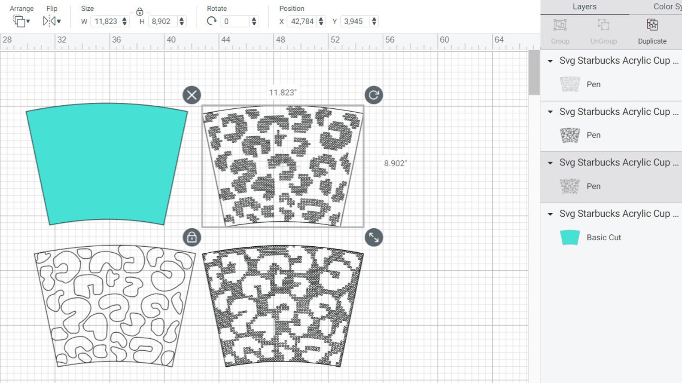The height and width of the screenshot is (383, 682).
Task: Click the first layer's Pen label
Action: [x=594, y=84]
